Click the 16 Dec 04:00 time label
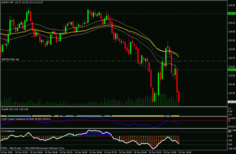The image size is (236, 154). [x=36, y=152]
